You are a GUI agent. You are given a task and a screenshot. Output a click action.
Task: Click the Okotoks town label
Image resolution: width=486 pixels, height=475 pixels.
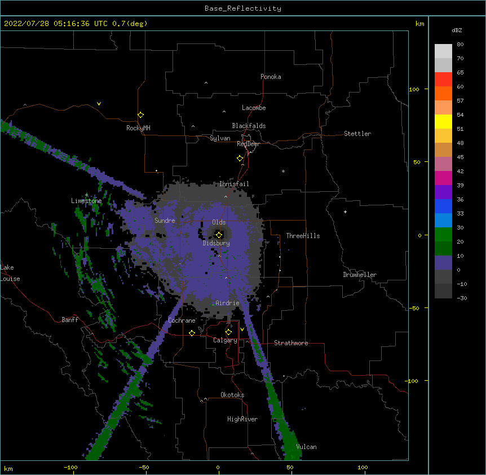coord(232,395)
